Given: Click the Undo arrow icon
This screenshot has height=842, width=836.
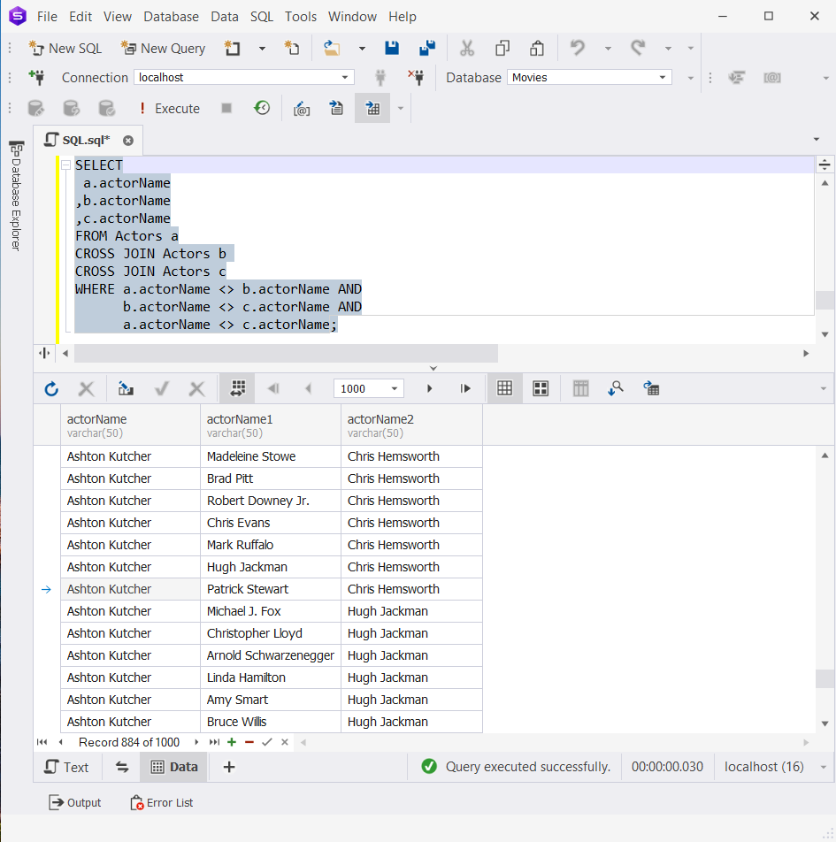Looking at the screenshot, I should (578, 49).
